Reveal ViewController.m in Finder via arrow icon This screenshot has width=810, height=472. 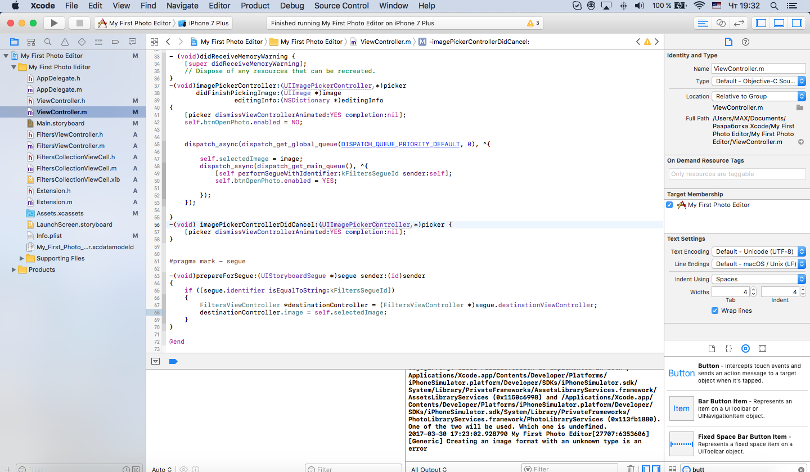(x=800, y=142)
